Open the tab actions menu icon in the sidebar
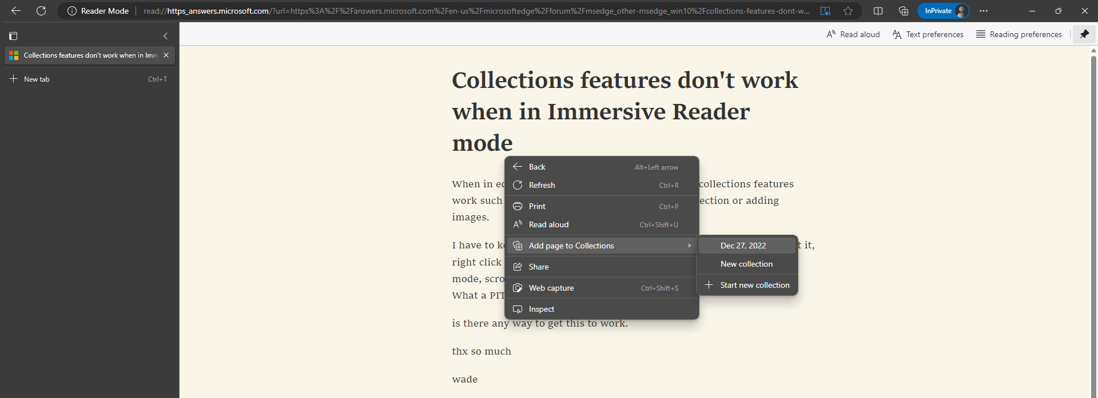 tap(13, 36)
